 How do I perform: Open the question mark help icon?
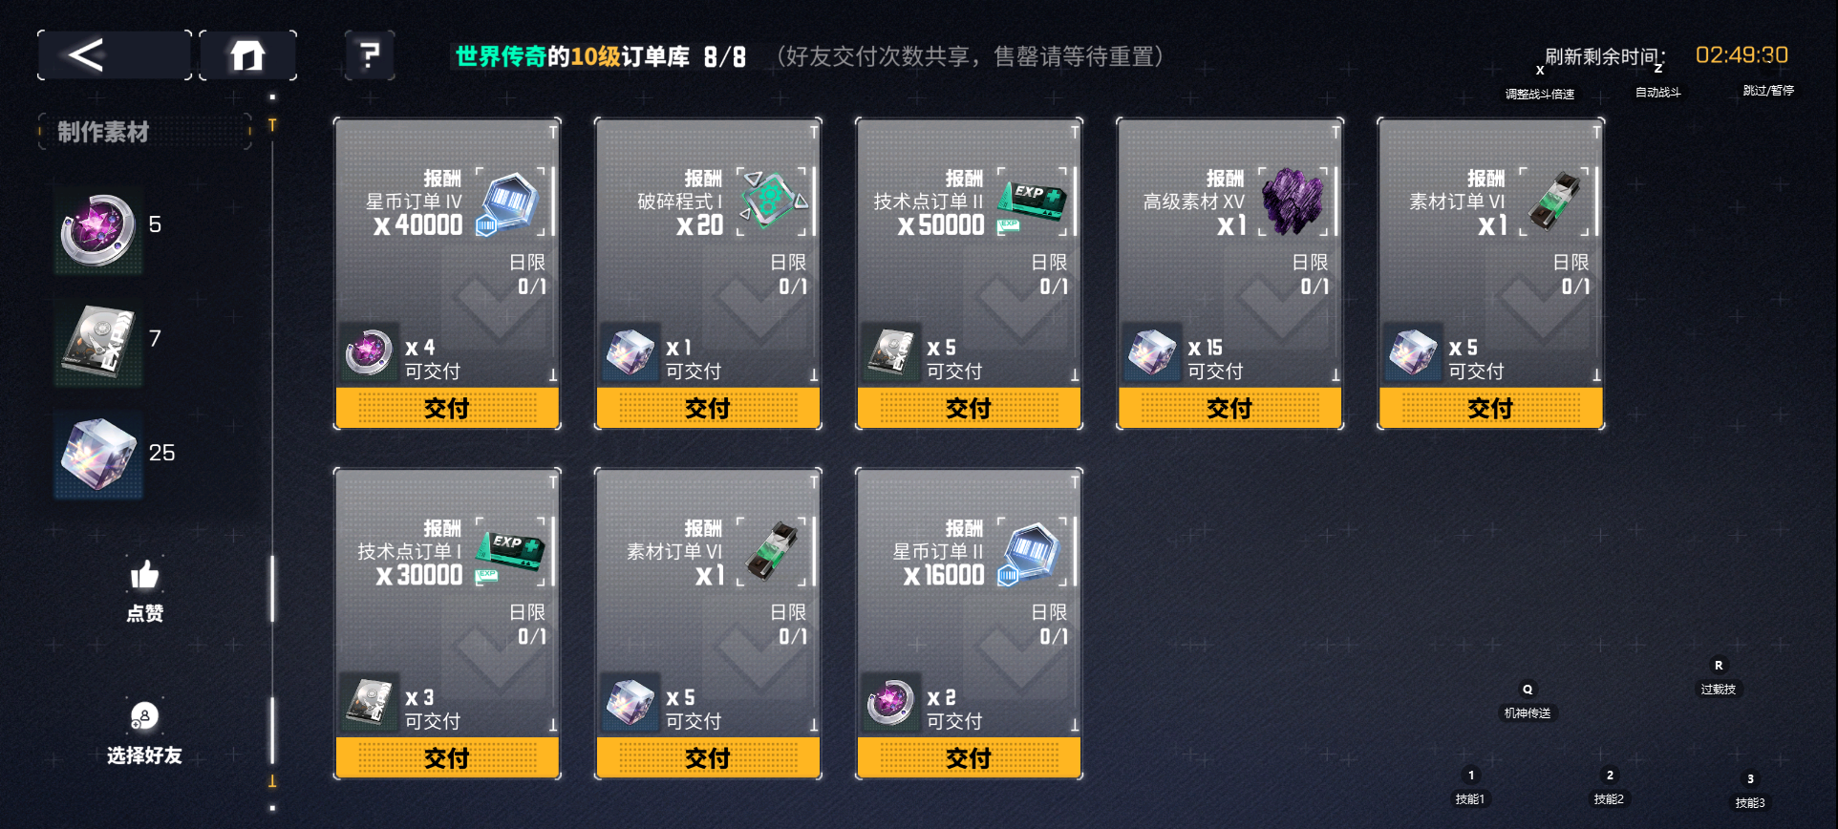click(370, 55)
